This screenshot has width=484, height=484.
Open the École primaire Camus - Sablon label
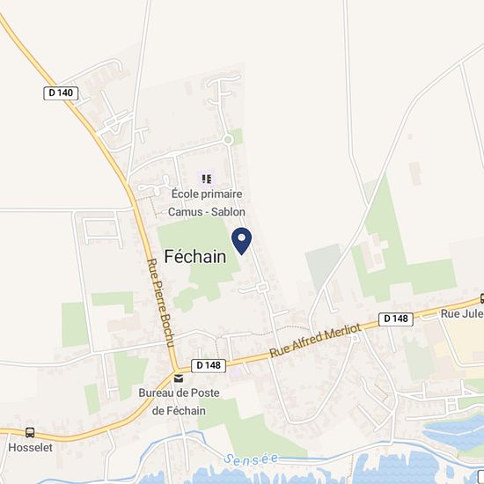pos(207,202)
